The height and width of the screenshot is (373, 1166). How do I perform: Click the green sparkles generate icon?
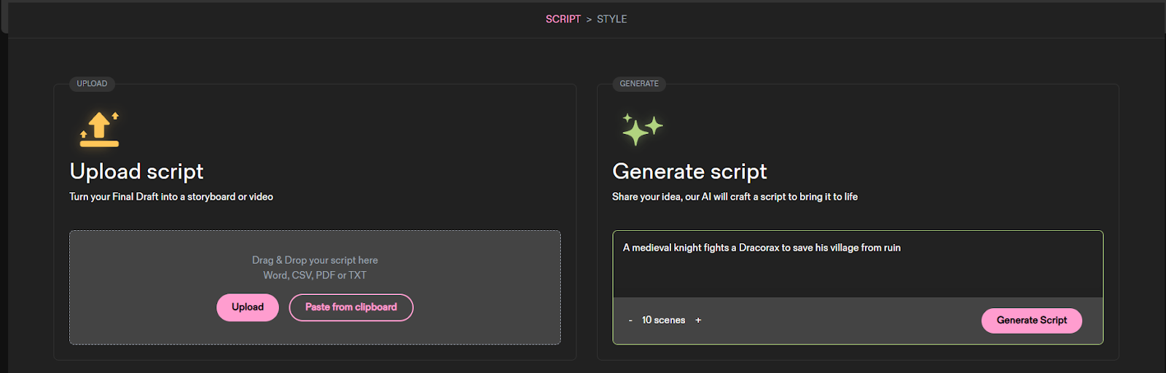[642, 129]
